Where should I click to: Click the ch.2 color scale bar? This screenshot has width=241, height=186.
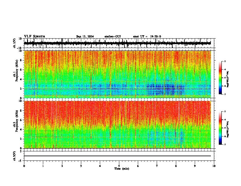(220, 128)
